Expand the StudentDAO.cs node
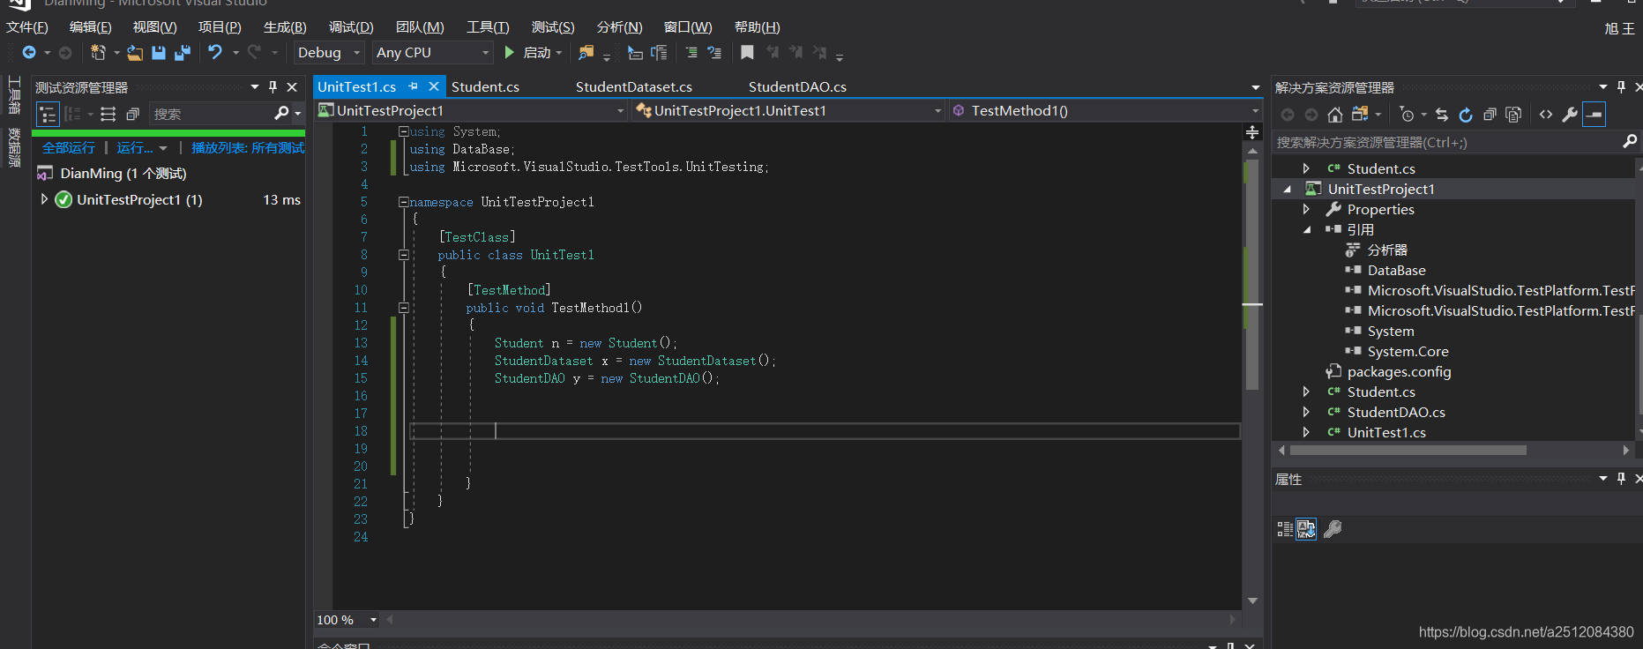This screenshot has height=649, width=1643. point(1306,412)
